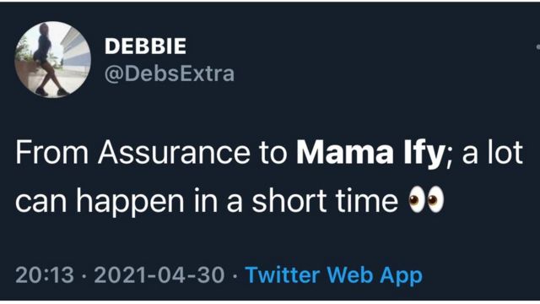Open the @DebsExtra handle link
The height and width of the screenshot is (304, 540).
tap(170, 73)
